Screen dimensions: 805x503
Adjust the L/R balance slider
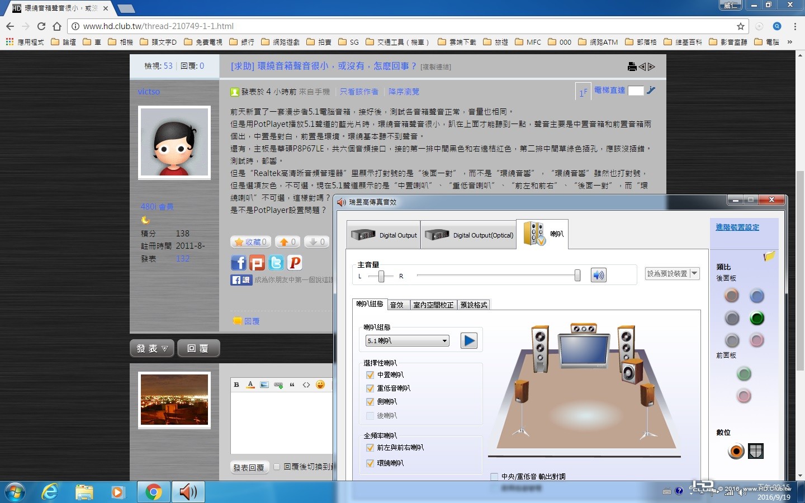point(381,276)
